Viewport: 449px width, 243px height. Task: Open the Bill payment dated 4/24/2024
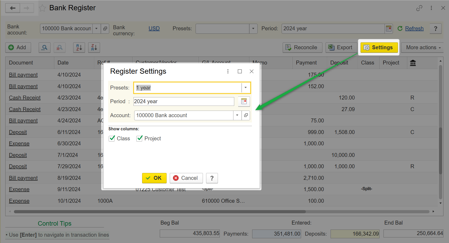pos(23,121)
